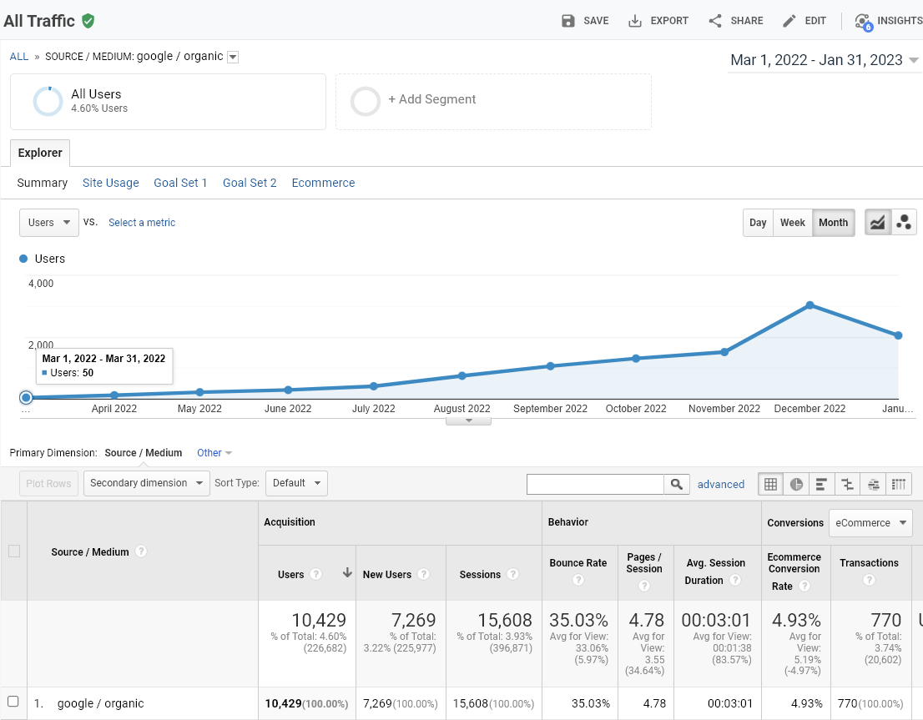This screenshot has width=923, height=720.
Task: Click the Edit pencil icon
Action: pyautogui.click(x=789, y=21)
